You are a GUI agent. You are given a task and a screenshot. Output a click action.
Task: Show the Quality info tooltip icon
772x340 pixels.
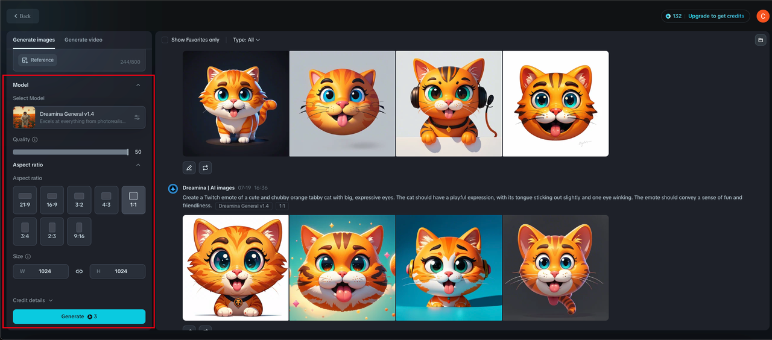(x=34, y=140)
